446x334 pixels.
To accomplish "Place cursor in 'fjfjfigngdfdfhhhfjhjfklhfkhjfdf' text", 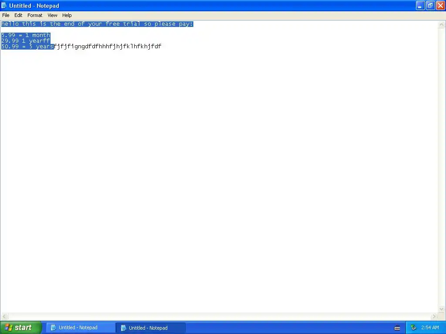I will pos(108,47).
